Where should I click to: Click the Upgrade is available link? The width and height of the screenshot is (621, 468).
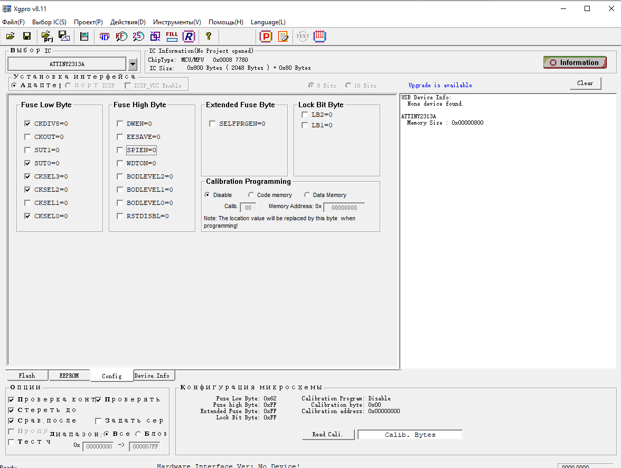440,85
